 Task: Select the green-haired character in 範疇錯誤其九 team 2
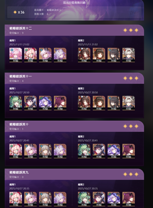click(84, 199)
